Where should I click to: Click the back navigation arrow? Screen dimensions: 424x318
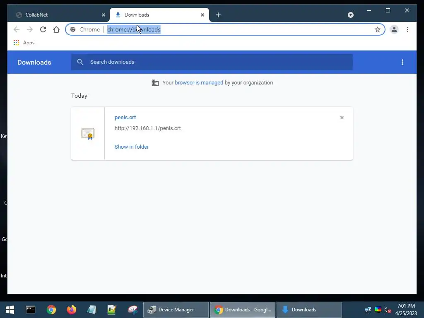17,29
